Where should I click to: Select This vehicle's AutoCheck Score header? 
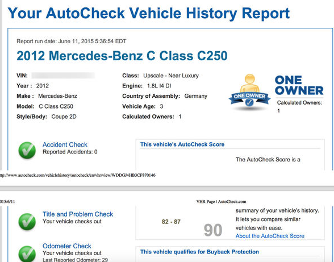pos(182,144)
